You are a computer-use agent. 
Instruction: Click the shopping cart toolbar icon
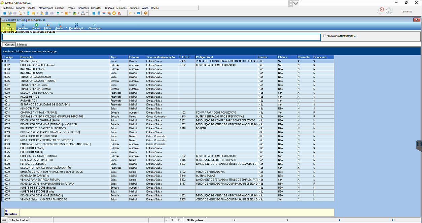coord(58,13)
